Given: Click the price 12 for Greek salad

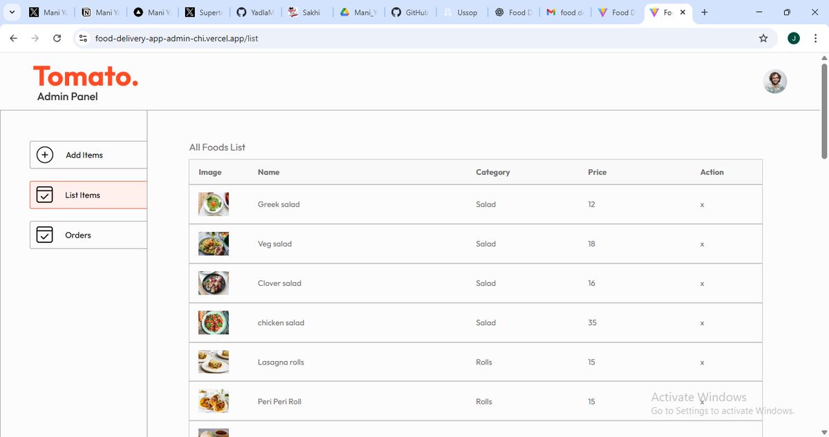Looking at the screenshot, I should [591, 204].
